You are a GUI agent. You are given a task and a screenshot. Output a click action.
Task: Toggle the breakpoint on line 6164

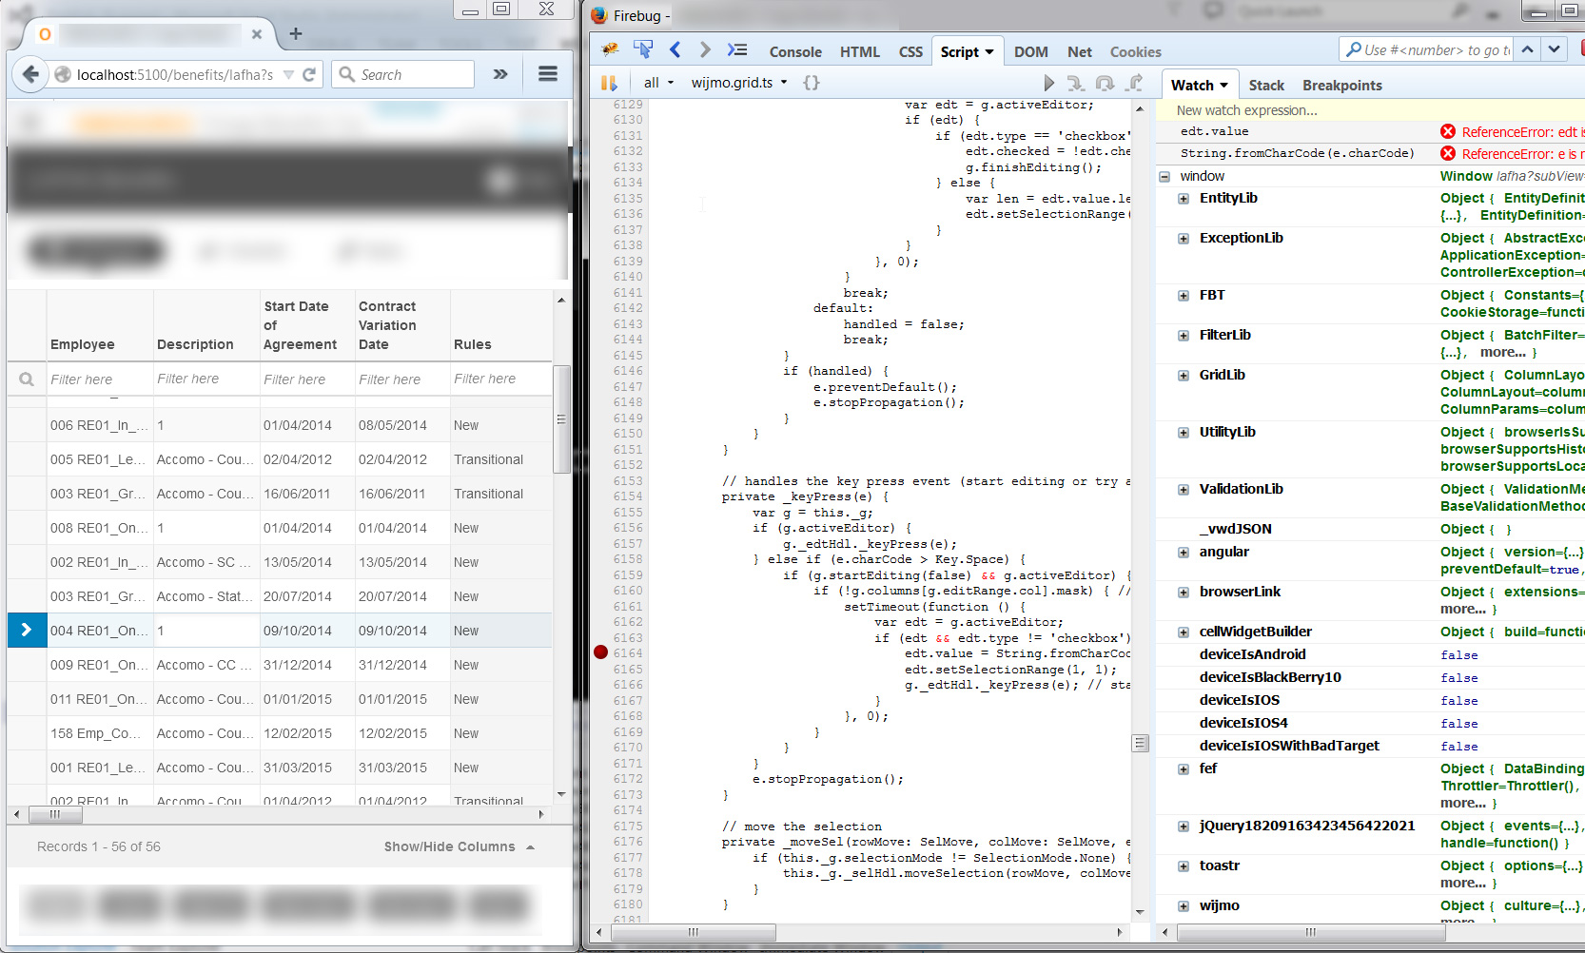(x=601, y=652)
